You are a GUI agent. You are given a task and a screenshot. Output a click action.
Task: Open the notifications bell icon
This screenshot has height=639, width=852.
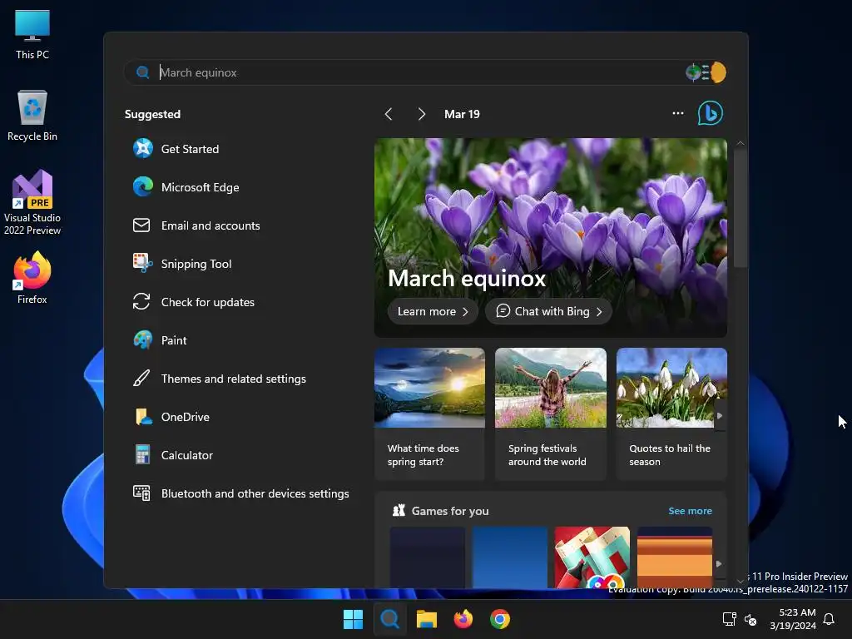coord(829,619)
